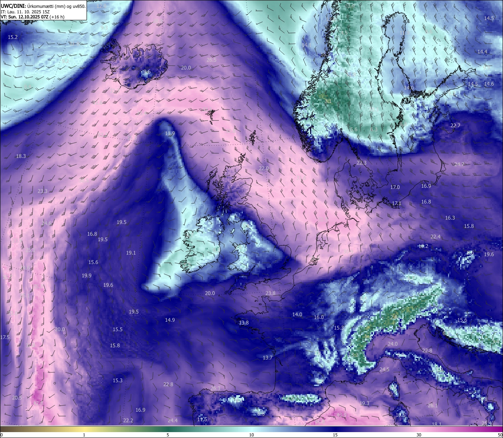The width and height of the screenshot is (503, 438).
Task: Click the 13.7 value in the Bay of Biscay
Action: pos(268,358)
